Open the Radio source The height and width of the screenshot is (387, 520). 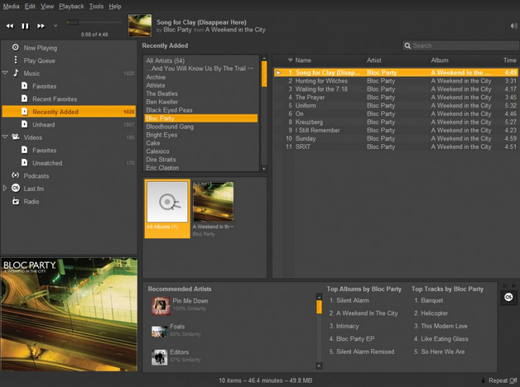pyautogui.click(x=31, y=202)
